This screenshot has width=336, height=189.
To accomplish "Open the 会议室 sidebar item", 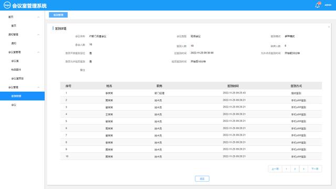I will click(15, 61).
